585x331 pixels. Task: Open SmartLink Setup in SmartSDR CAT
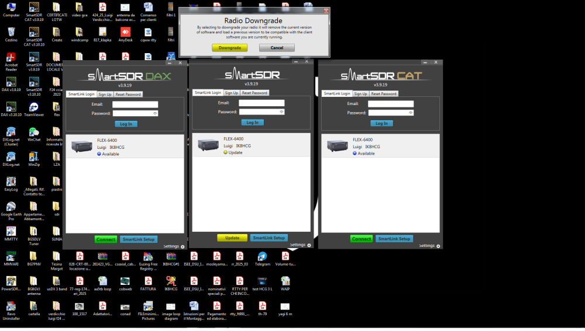click(x=394, y=239)
